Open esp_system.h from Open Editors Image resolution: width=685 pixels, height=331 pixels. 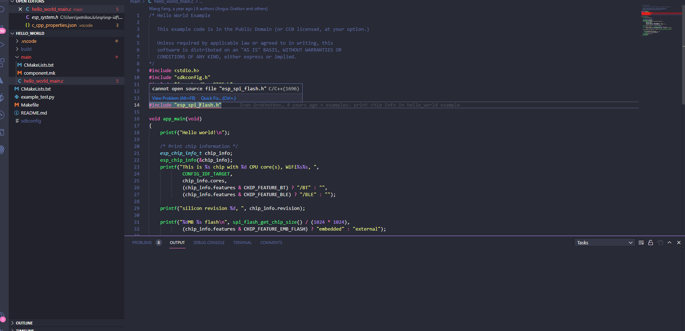click(x=67, y=17)
